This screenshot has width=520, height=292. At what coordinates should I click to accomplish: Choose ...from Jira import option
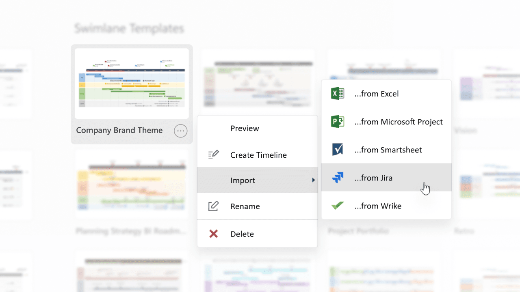tap(386, 178)
